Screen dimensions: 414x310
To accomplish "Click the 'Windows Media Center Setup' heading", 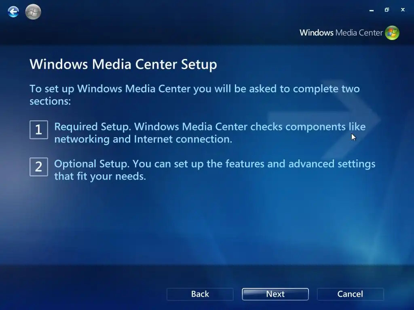I will click(123, 64).
